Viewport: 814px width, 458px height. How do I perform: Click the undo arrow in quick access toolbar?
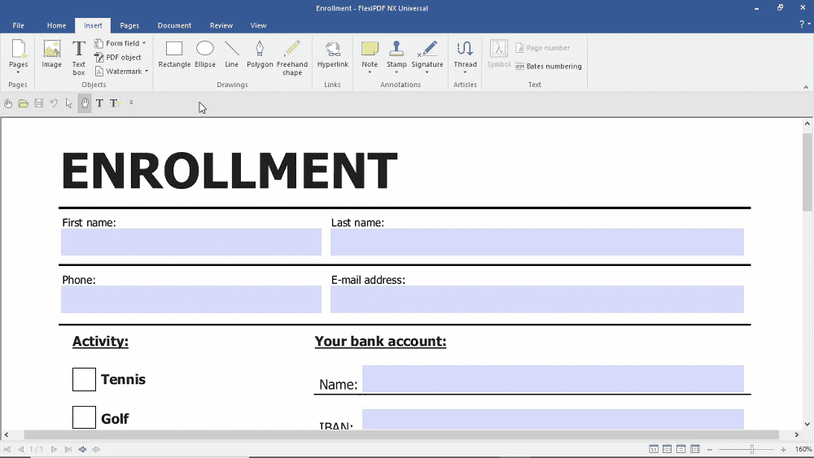pyautogui.click(x=54, y=103)
